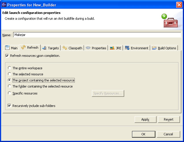Switch to the Main tab
This screenshot has width=184, height=142.
pos(11,48)
